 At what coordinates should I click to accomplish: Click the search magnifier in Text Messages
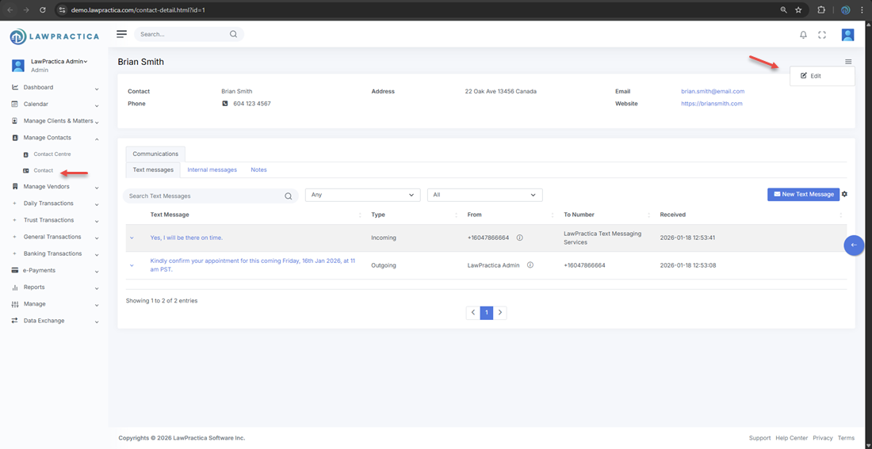(x=289, y=196)
